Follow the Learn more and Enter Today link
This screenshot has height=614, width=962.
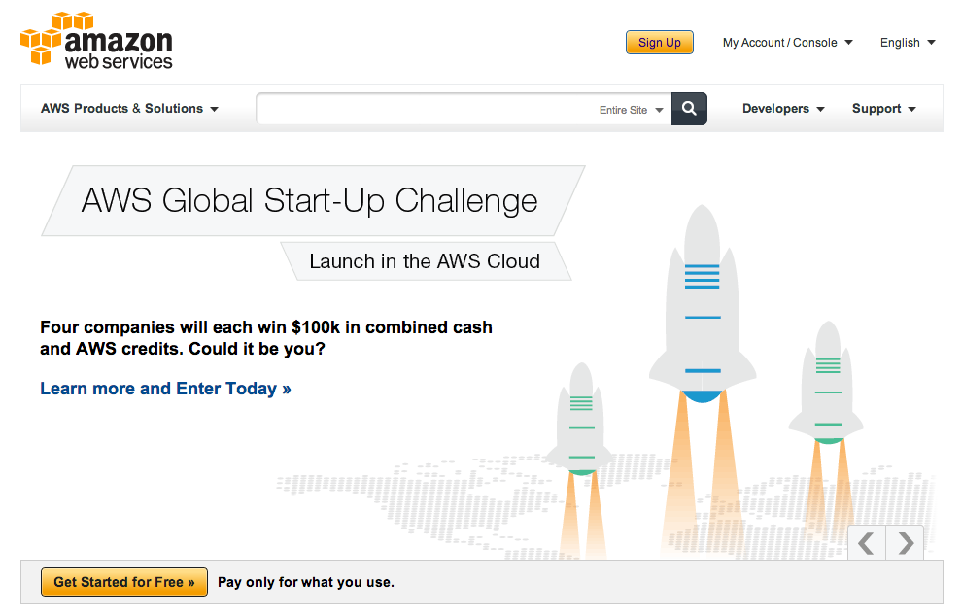(165, 389)
